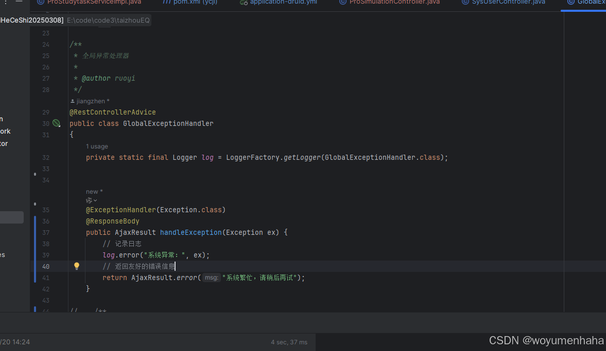
Task: Click the @ExceptionHandler annotation on line 35
Action: [x=120, y=210]
